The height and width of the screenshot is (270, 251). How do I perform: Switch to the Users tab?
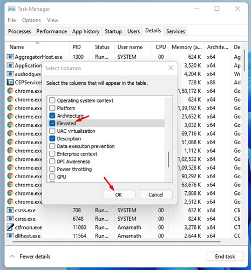pos(133,31)
